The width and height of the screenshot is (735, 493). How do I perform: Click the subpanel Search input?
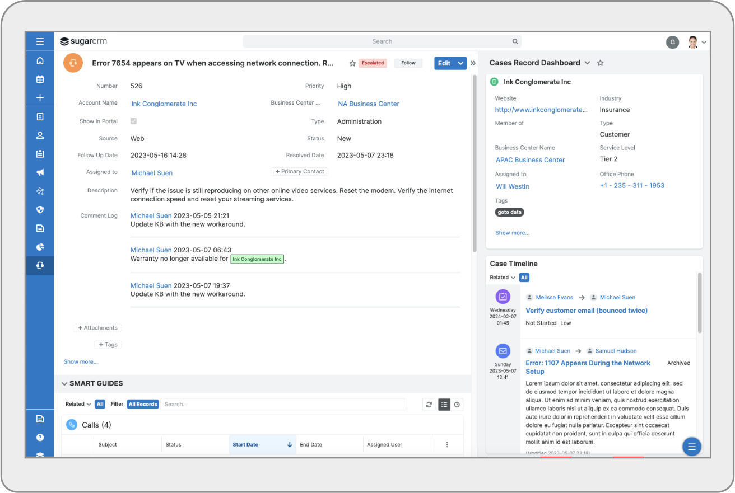(x=283, y=404)
